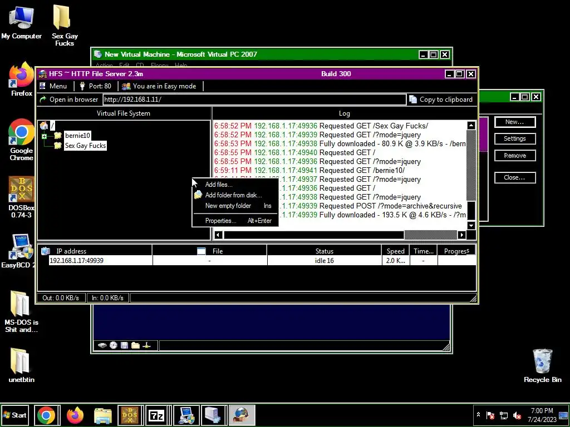Click the IP address column header

(95, 251)
